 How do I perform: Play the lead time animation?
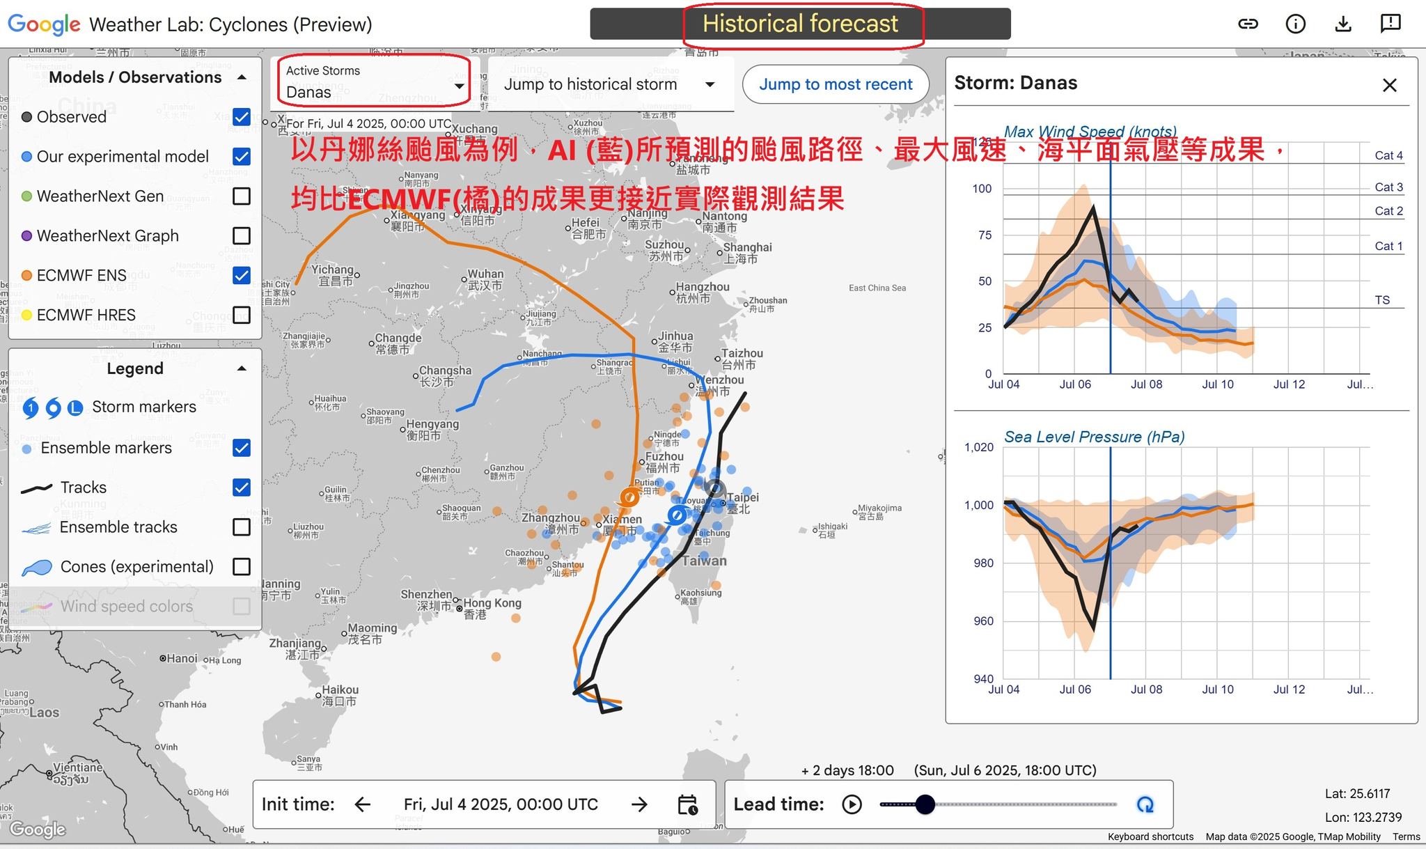click(852, 804)
